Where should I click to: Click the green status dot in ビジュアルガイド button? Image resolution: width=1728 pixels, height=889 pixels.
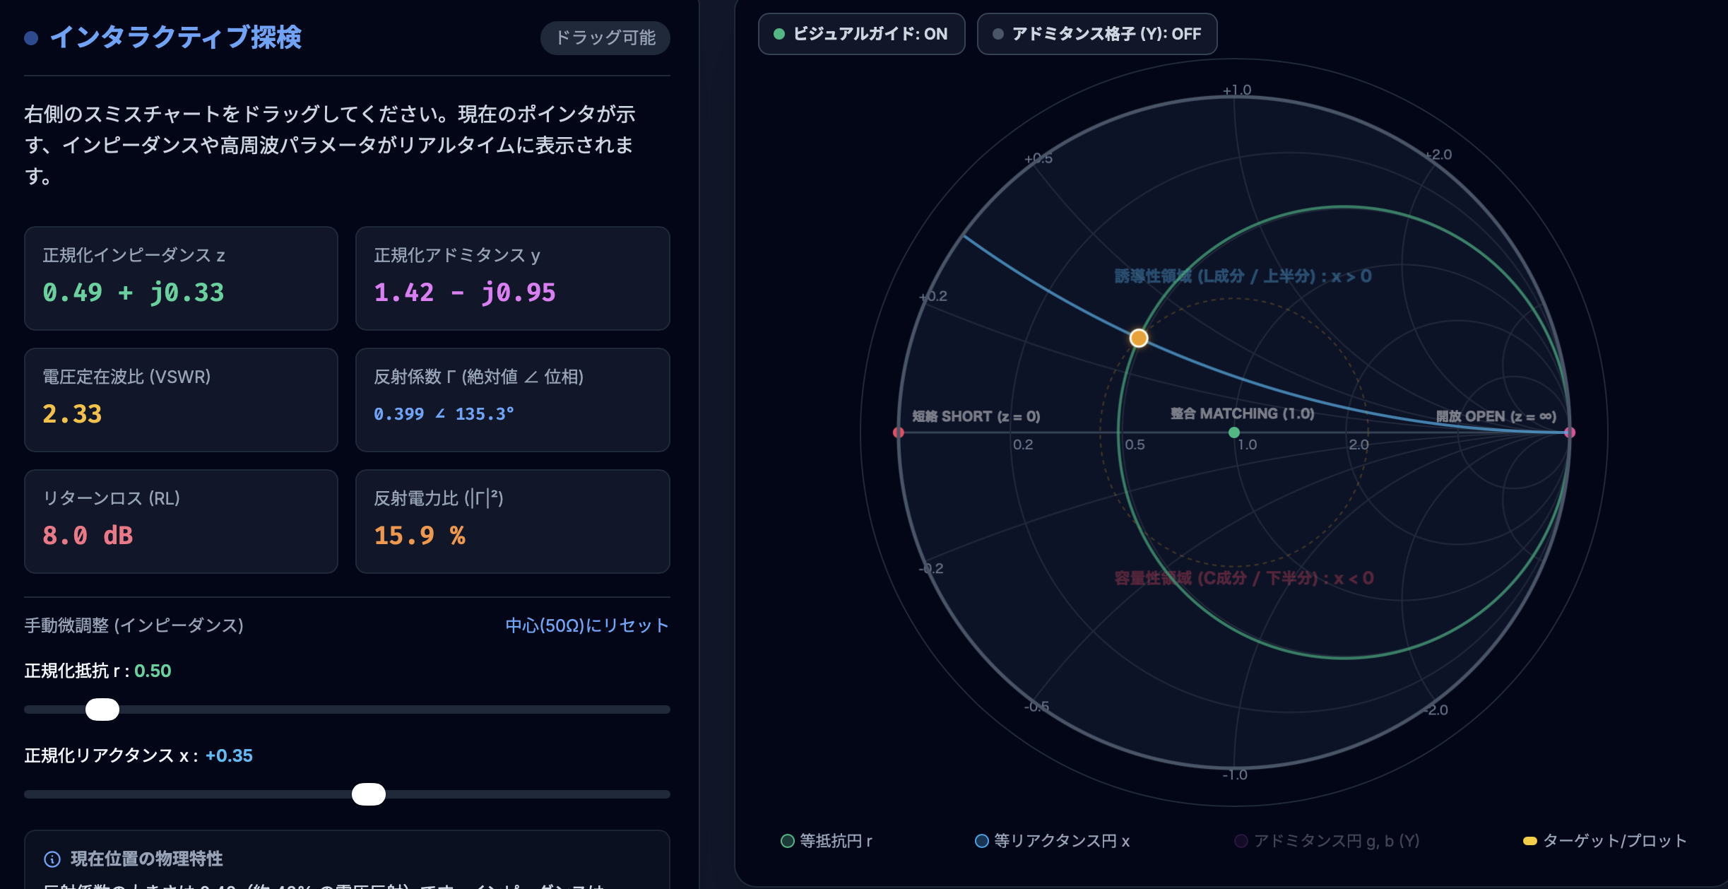click(779, 34)
